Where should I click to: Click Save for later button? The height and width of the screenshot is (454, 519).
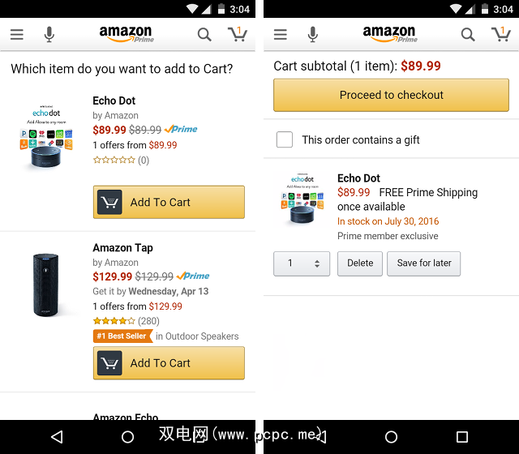[424, 263]
